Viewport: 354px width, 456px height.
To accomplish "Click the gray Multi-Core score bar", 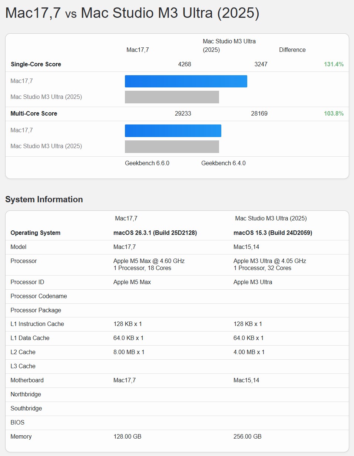I will (172, 147).
